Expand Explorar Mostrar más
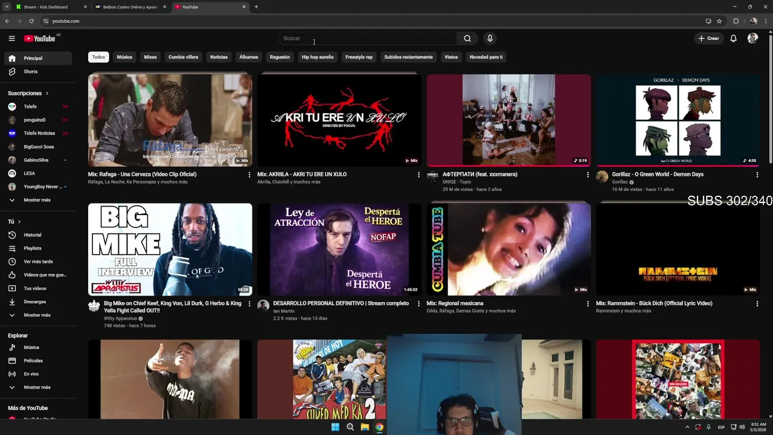Screen dimensions: 773x435 pos(37,387)
